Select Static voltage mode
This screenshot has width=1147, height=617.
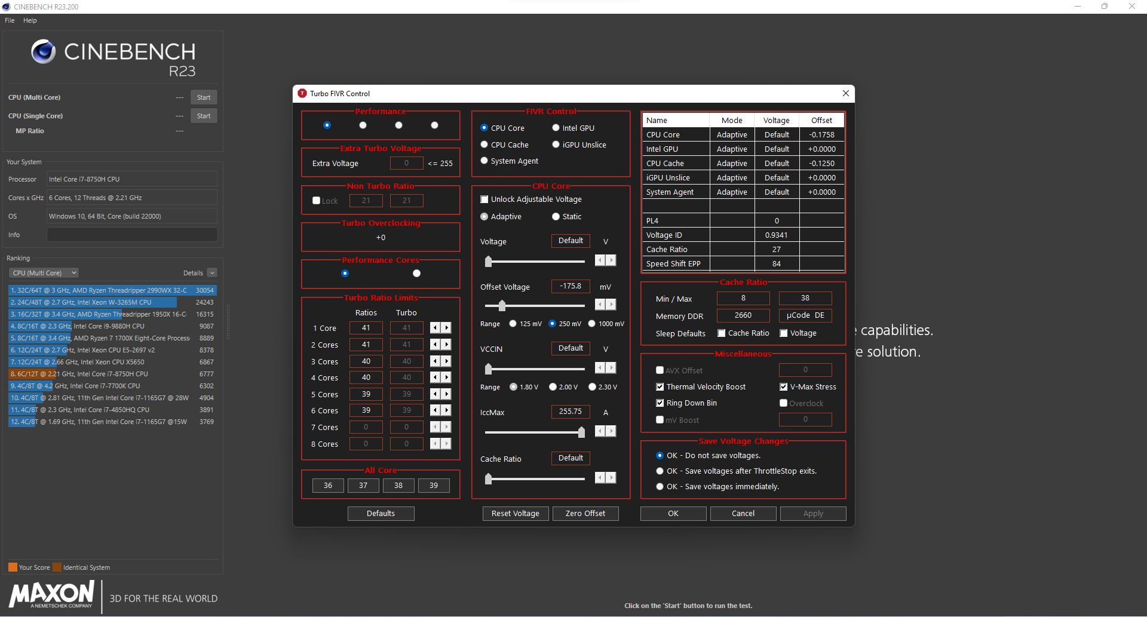click(556, 217)
